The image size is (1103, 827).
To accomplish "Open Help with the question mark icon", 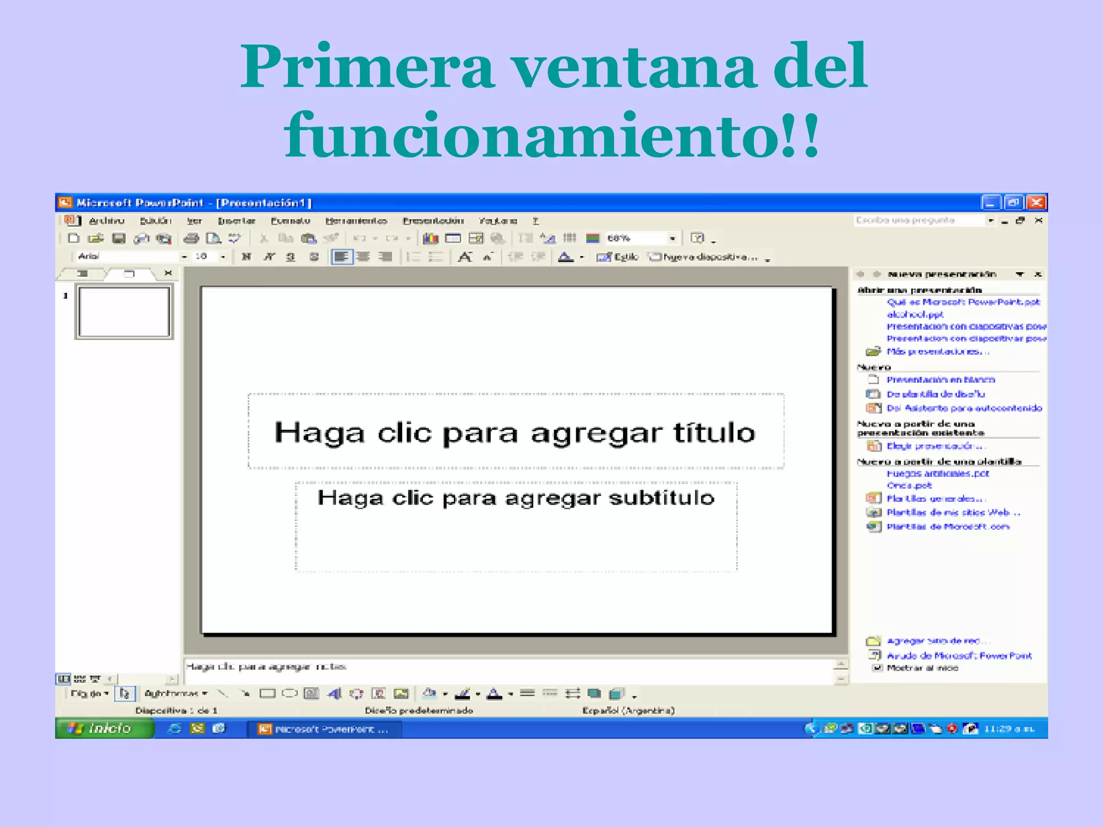I will pyautogui.click(x=697, y=238).
